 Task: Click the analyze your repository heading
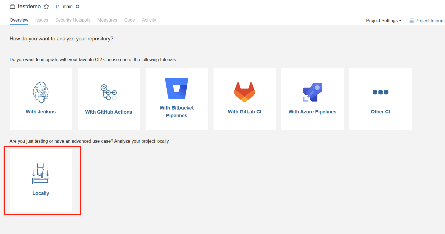pyautogui.click(x=62, y=38)
